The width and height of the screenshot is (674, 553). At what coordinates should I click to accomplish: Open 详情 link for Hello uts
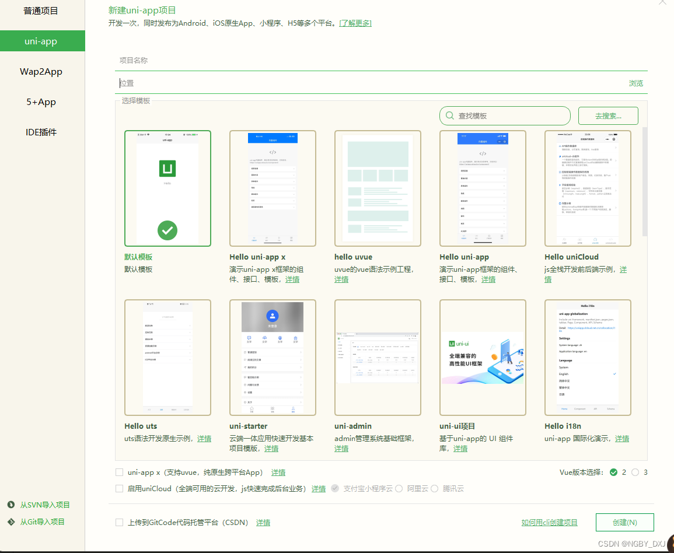(204, 438)
